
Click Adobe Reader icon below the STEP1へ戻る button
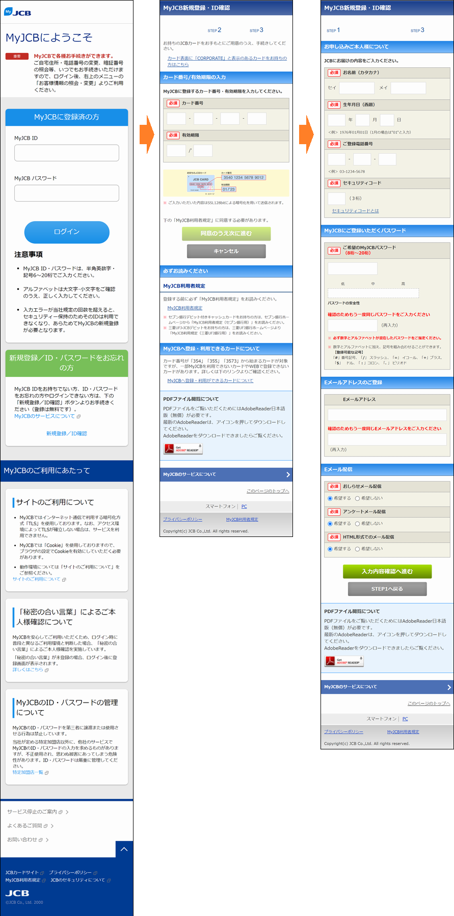point(344,661)
